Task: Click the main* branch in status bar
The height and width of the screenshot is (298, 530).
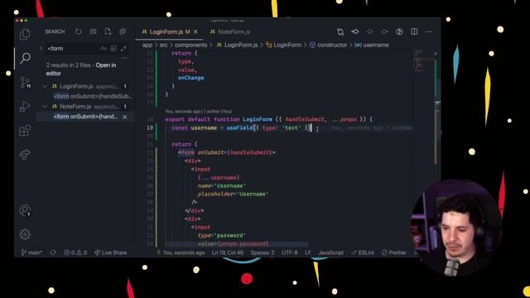Action: 31,252
